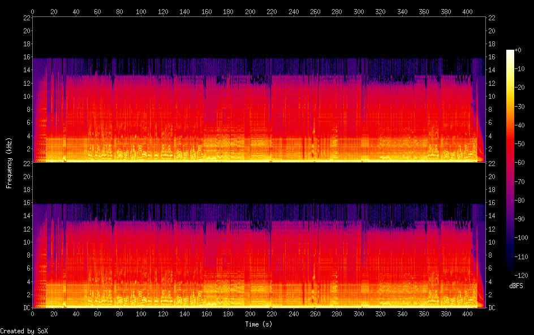
Task: Click the 8 kHz label on lower channel's left axis
Action: click(27, 255)
